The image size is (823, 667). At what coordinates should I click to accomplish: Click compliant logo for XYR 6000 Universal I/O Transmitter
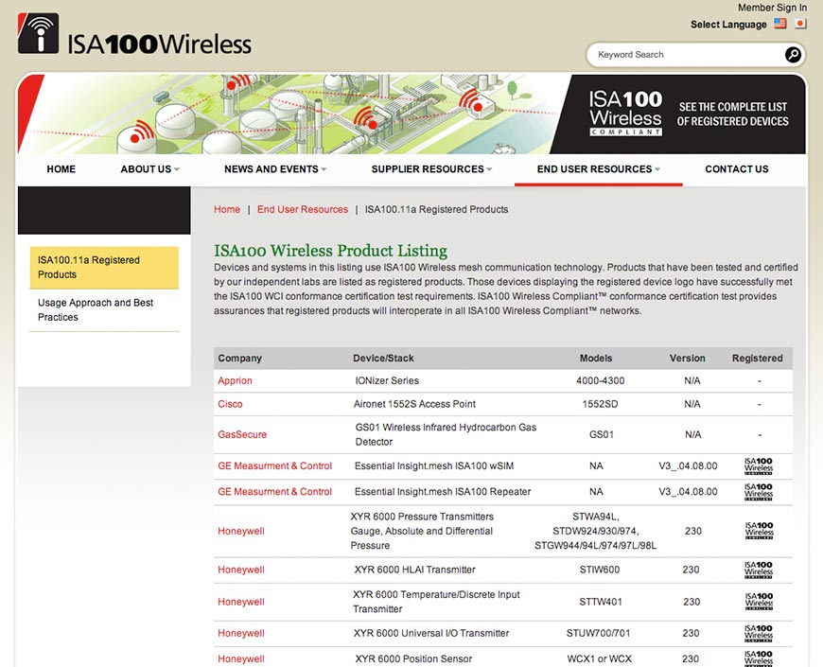tap(759, 634)
